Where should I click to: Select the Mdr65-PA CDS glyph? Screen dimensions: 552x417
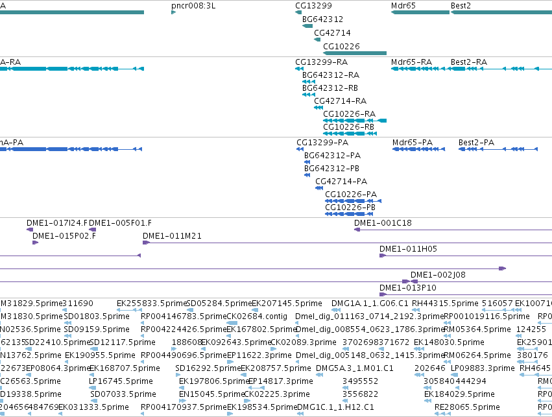pos(418,149)
